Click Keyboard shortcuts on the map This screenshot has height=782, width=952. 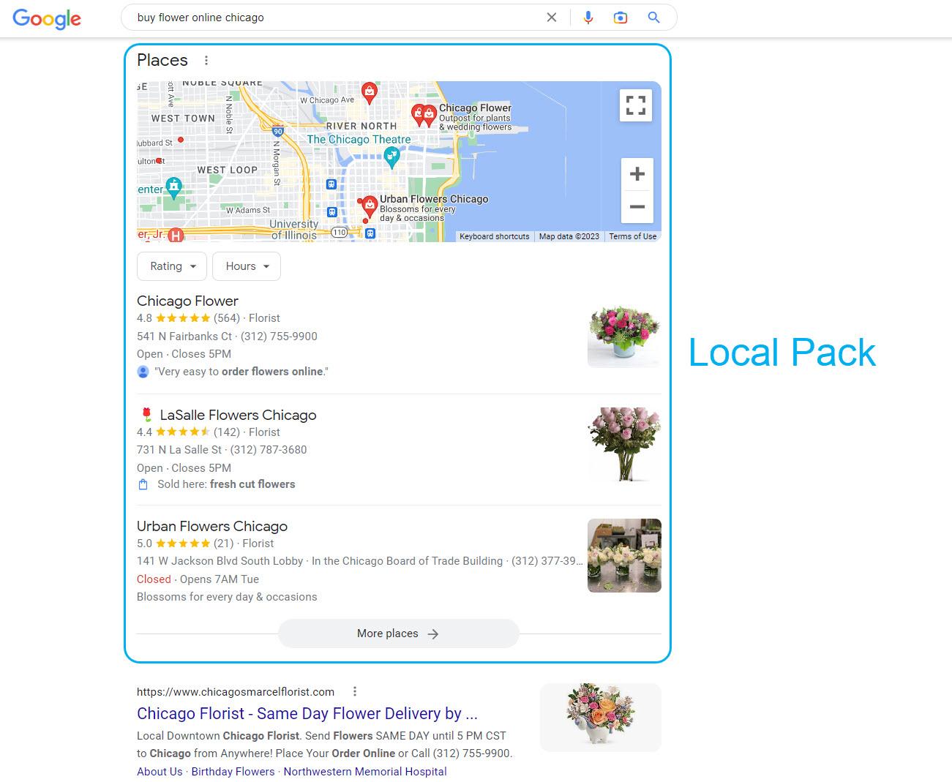[x=495, y=236]
